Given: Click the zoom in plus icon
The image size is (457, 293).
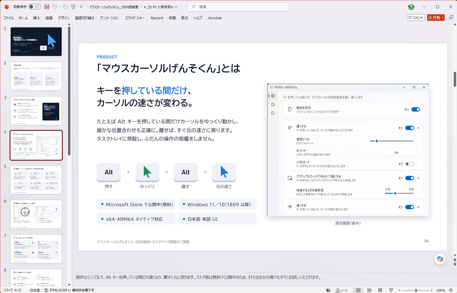Looking at the screenshot, I should point(432,290).
